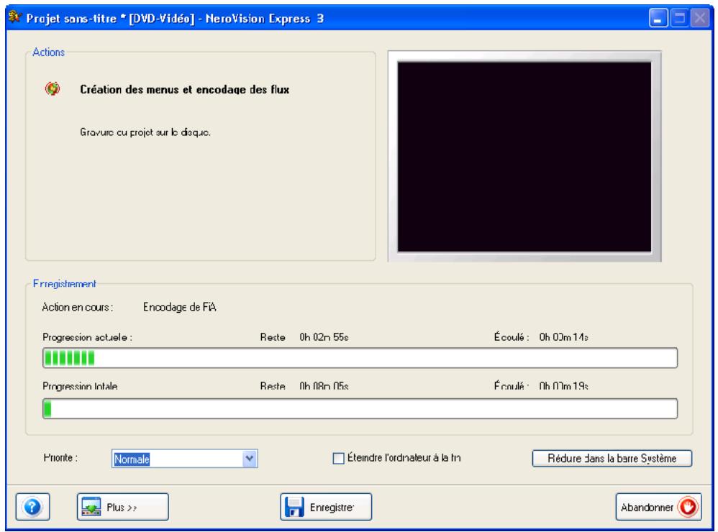The width and height of the screenshot is (718, 532).
Task: Click the 'Priorité :' label
Action: pyautogui.click(x=60, y=457)
